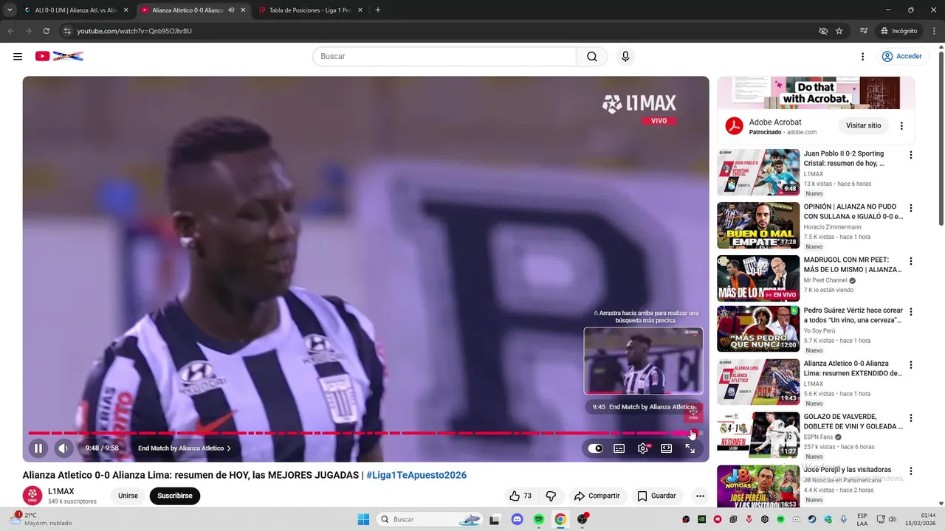Click the address bar URL
Image resolution: width=945 pixels, height=531 pixels.
[x=134, y=31]
